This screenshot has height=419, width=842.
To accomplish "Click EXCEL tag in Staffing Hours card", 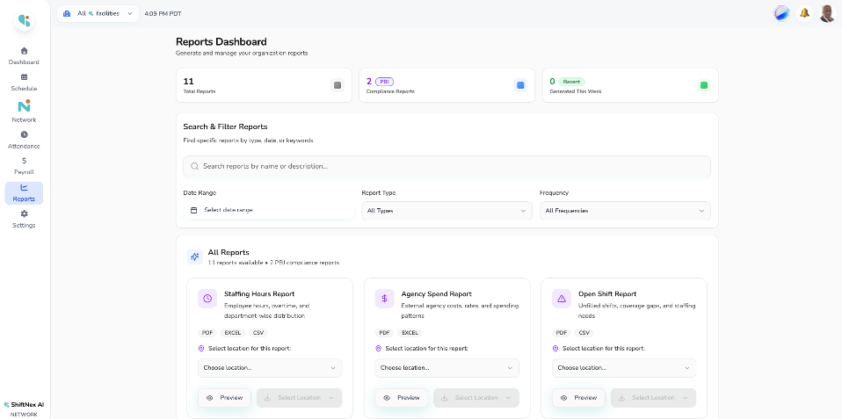I will (233, 333).
